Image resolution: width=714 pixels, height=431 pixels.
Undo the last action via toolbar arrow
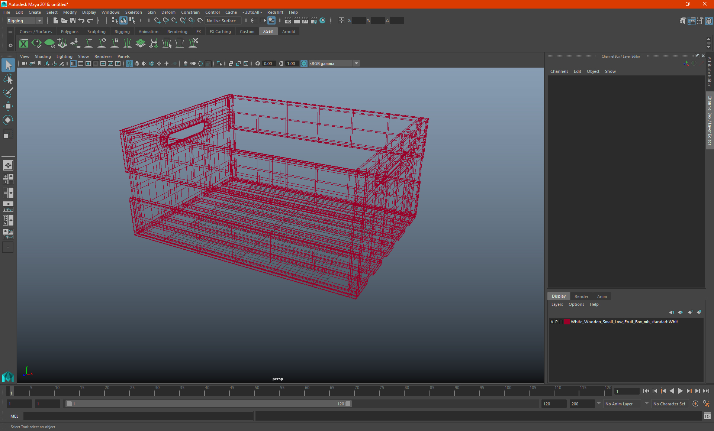pyautogui.click(x=81, y=21)
